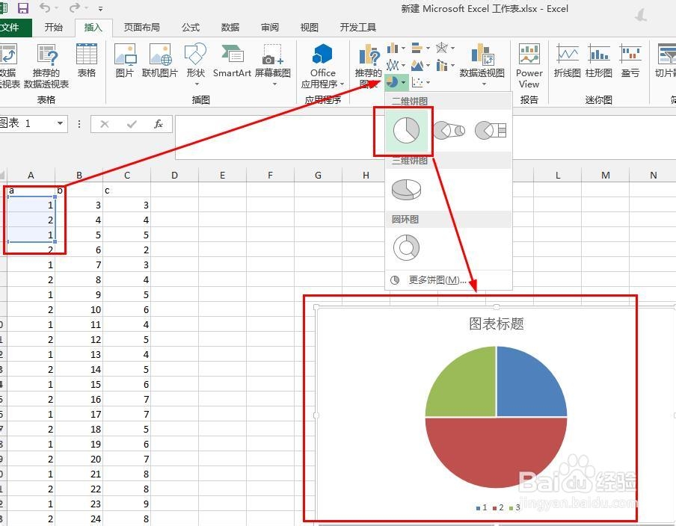Image resolution: width=676 pixels, height=526 pixels.
Task: Click the Insert Function (fx) icon
Action: [x=159, y=124]
